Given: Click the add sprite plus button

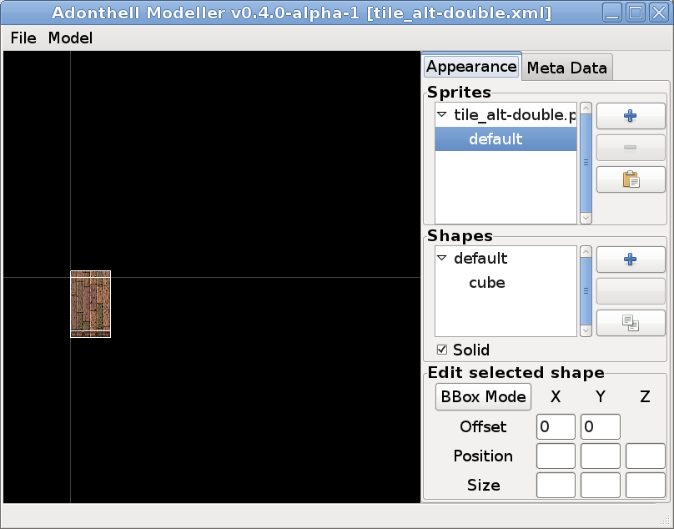Looking at the screenshot, I should point(631,116).
